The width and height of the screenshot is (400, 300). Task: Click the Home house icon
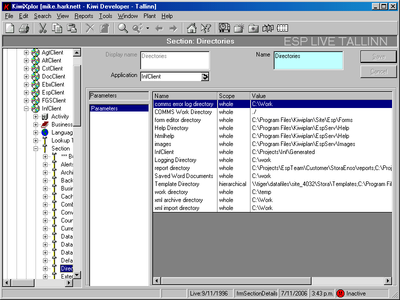(191, 28)
